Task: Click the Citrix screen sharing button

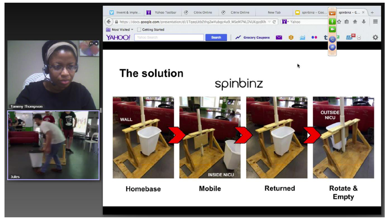Action: point(332,39)
